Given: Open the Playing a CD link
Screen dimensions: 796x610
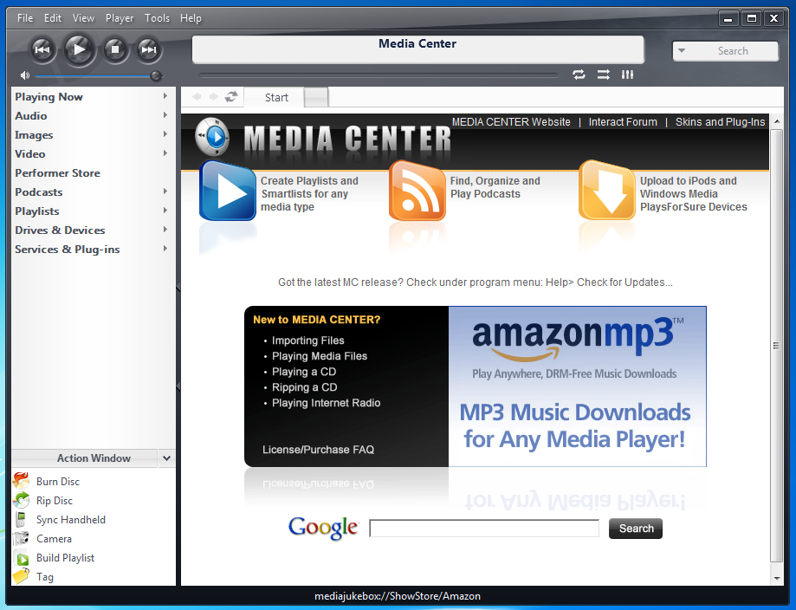Looking at the screenshot, I should click(x=304, y=372).
